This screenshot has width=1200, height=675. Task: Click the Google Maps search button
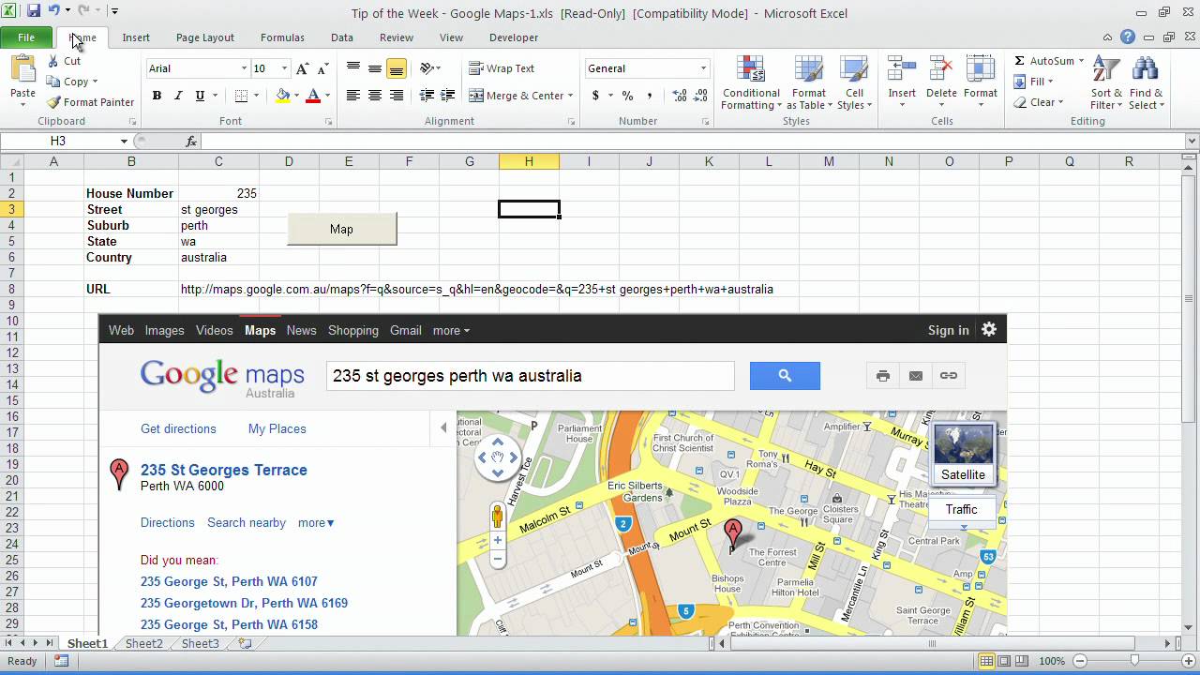tap(785, 376)
